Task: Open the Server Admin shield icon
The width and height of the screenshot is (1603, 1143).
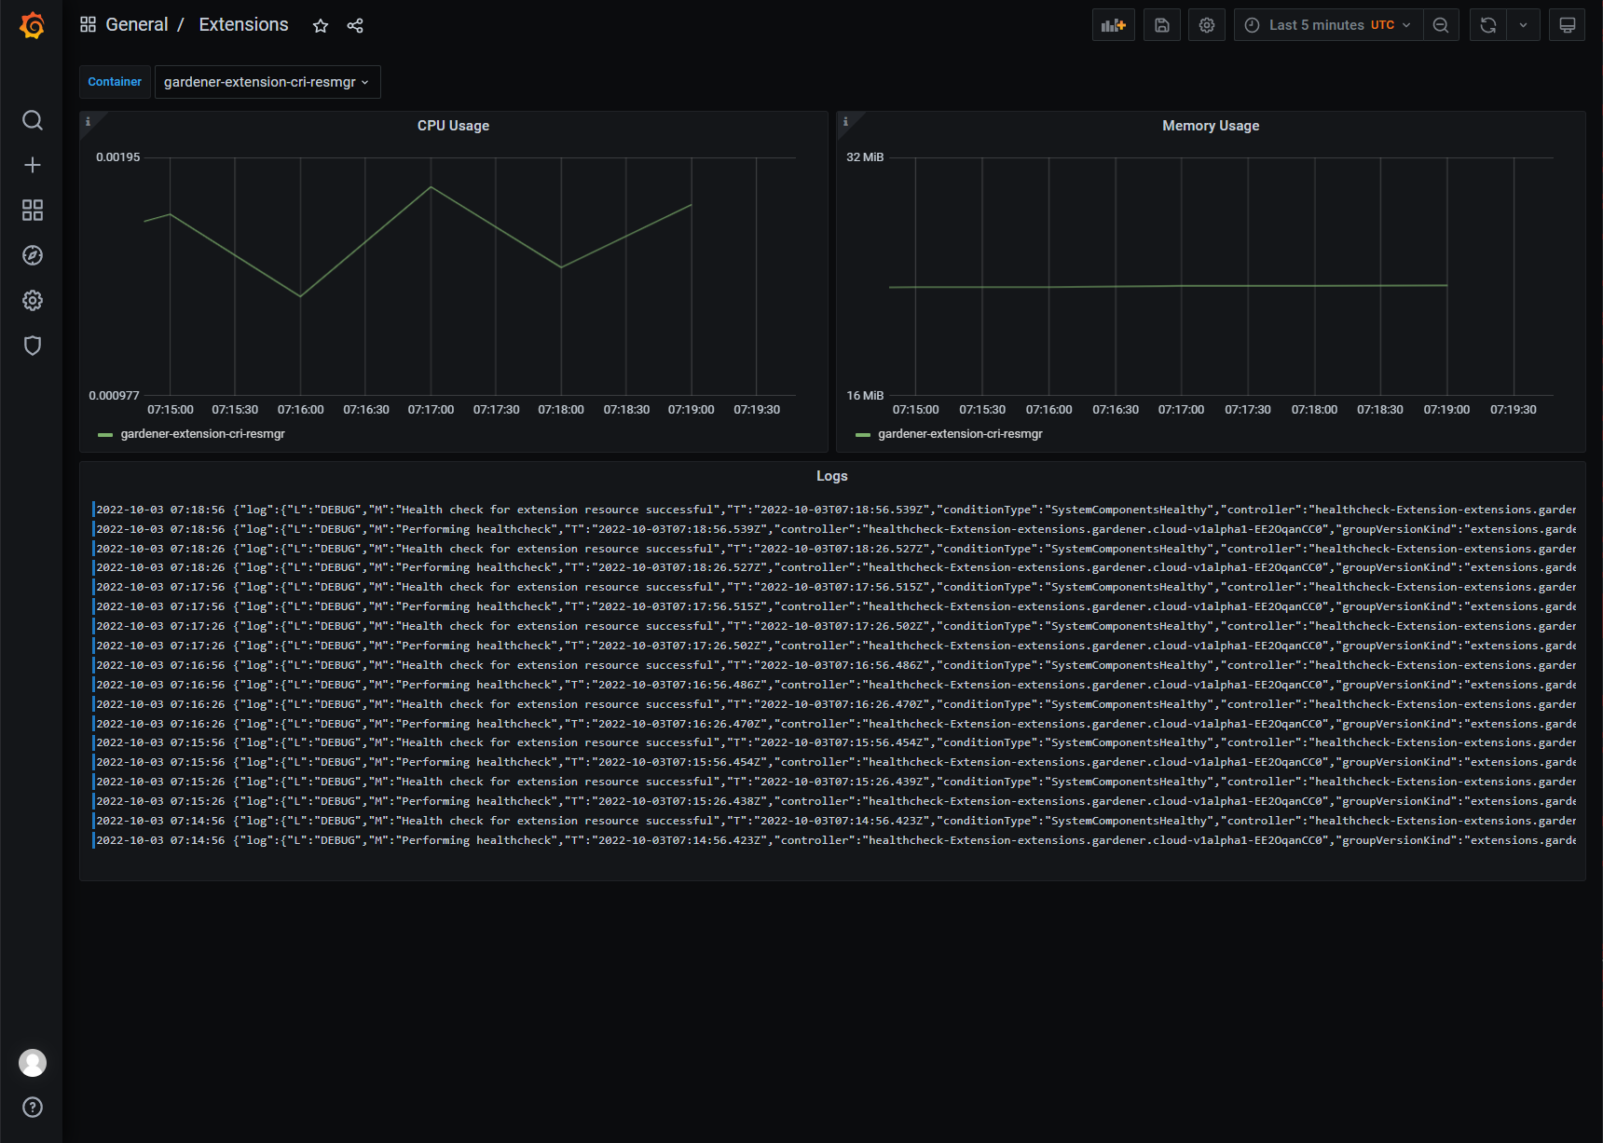Action: point(33,346)
